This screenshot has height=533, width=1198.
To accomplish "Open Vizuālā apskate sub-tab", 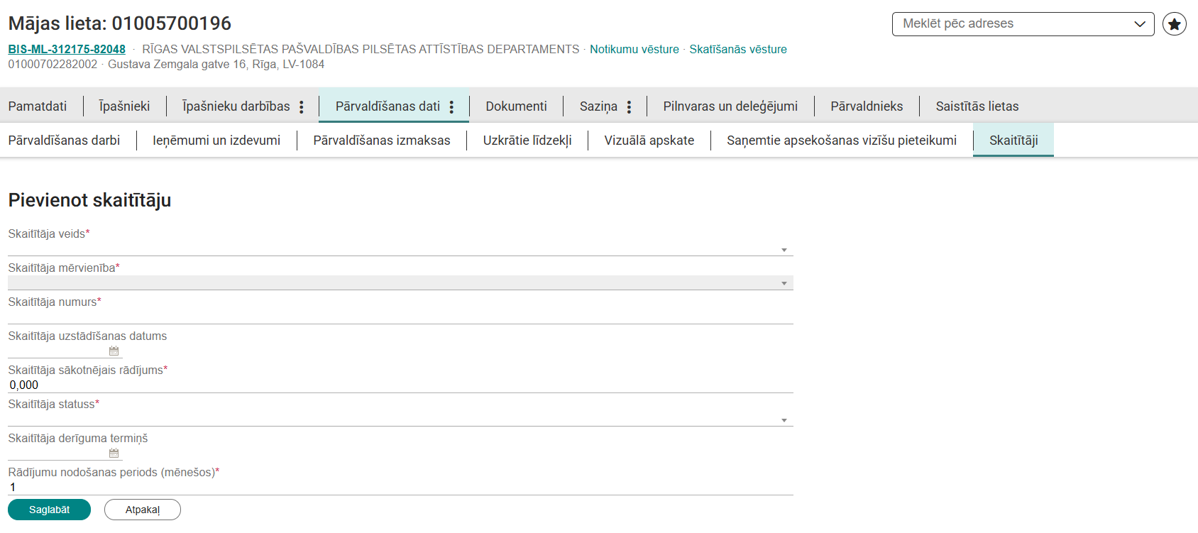I will [649, 140].
